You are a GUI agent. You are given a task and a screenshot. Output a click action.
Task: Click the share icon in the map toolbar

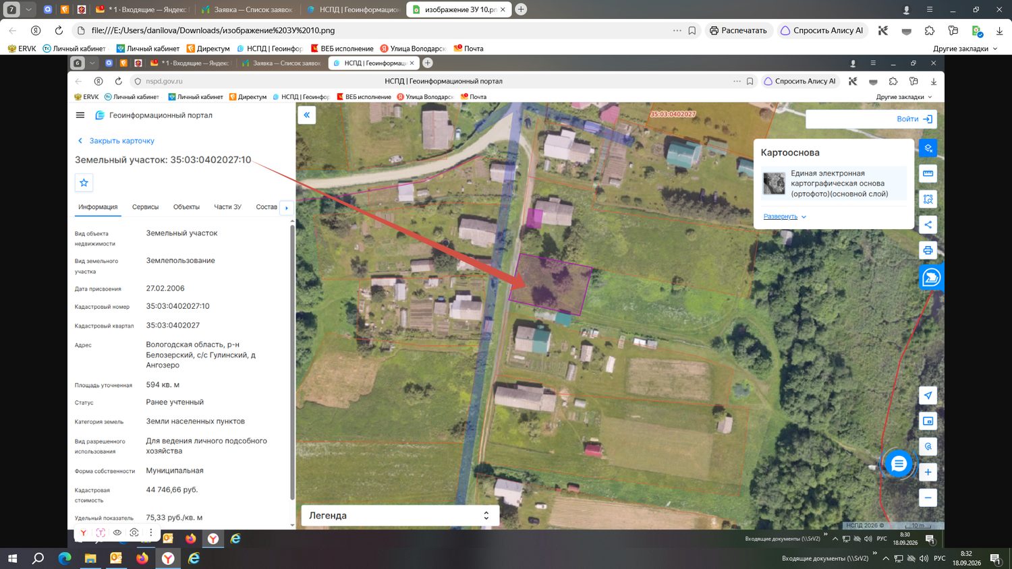pyautogui.click(x=928, y=225)
